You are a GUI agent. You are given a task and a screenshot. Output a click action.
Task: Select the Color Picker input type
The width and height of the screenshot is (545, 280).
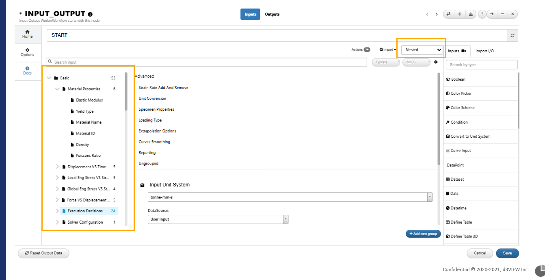point(480,94)
